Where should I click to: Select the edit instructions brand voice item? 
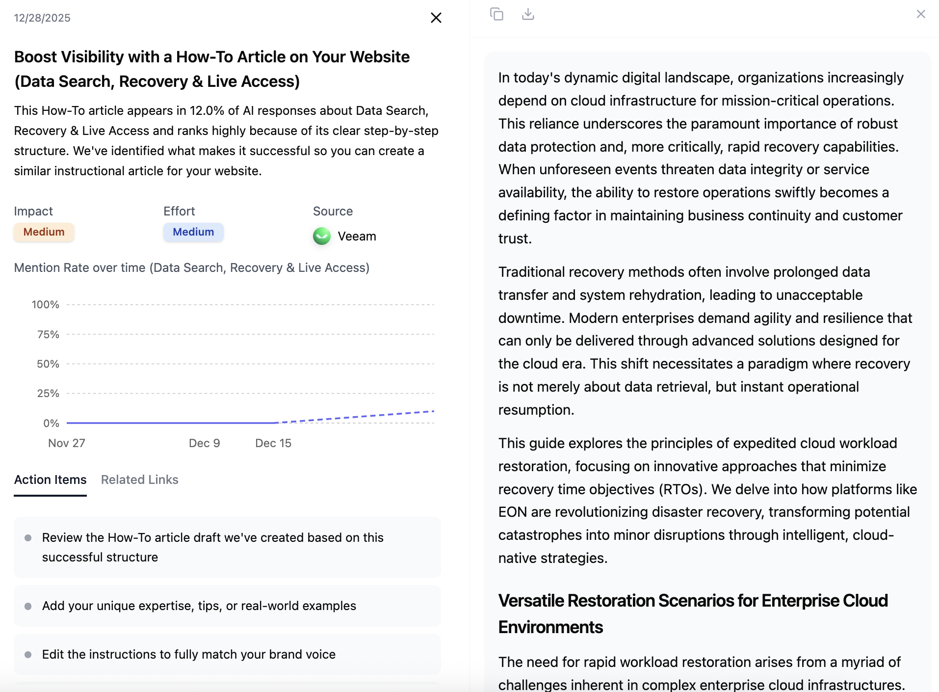tap(227, 654)
